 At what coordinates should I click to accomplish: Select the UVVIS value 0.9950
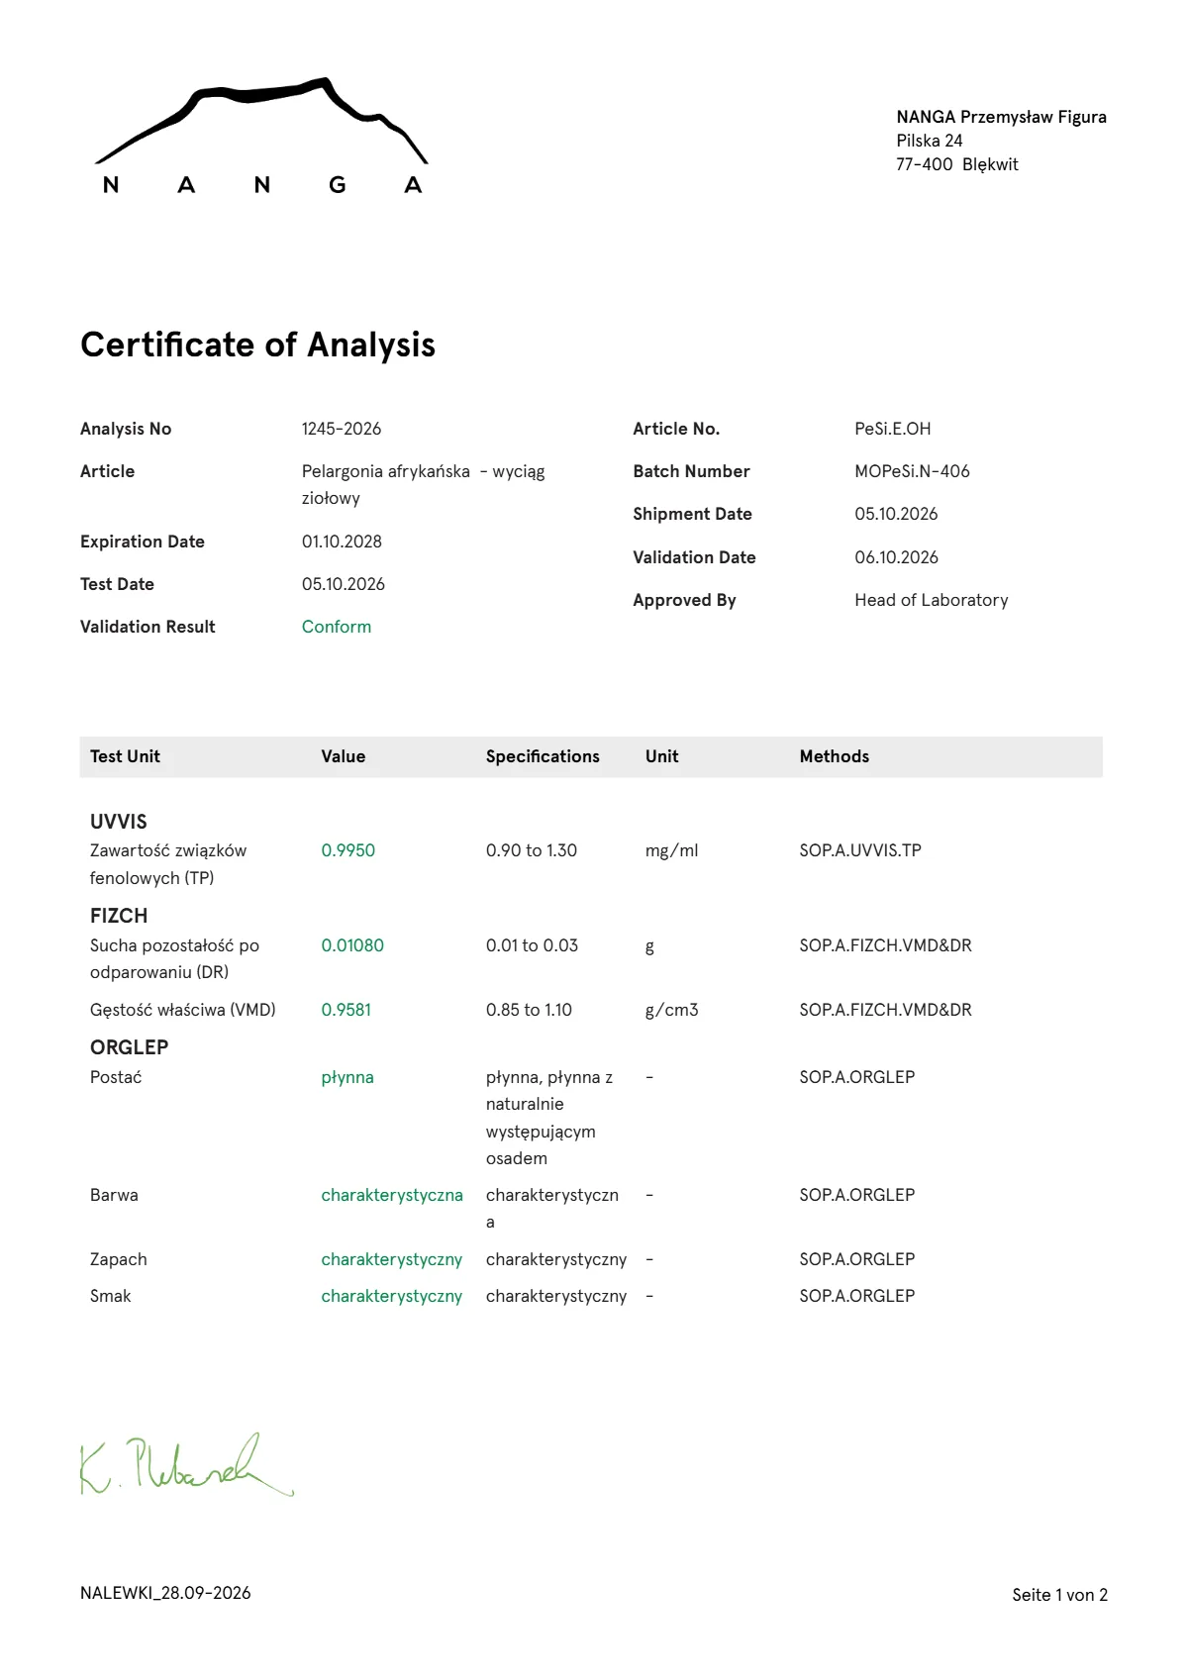pyautogui.click(x=348, y=850)
